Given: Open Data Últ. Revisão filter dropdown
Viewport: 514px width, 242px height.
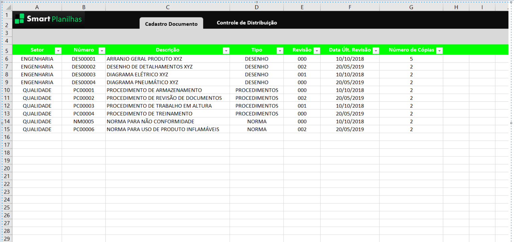Looking at the screenshot, I should 376,51.
